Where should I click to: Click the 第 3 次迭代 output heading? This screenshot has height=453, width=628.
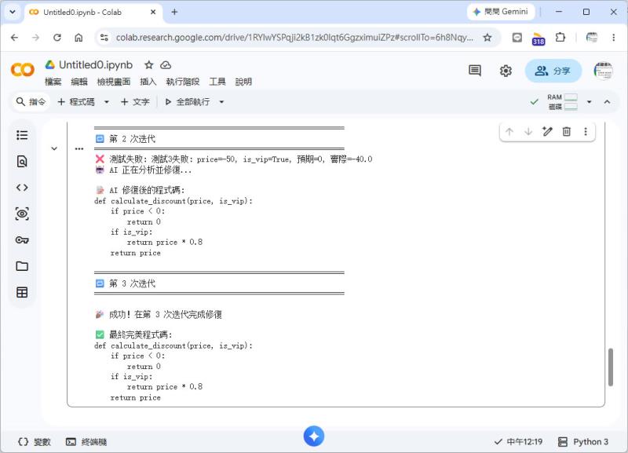coord(132,283)
